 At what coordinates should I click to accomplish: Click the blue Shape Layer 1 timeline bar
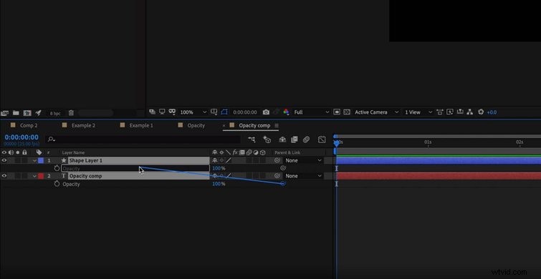pyautogui.click(x=439, y=160)
